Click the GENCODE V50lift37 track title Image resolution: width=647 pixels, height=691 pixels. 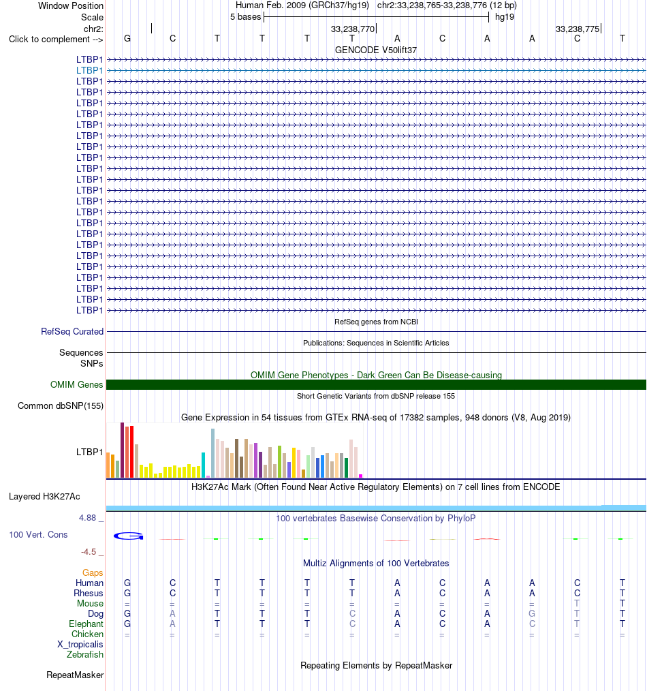click(x=376, y=50)
